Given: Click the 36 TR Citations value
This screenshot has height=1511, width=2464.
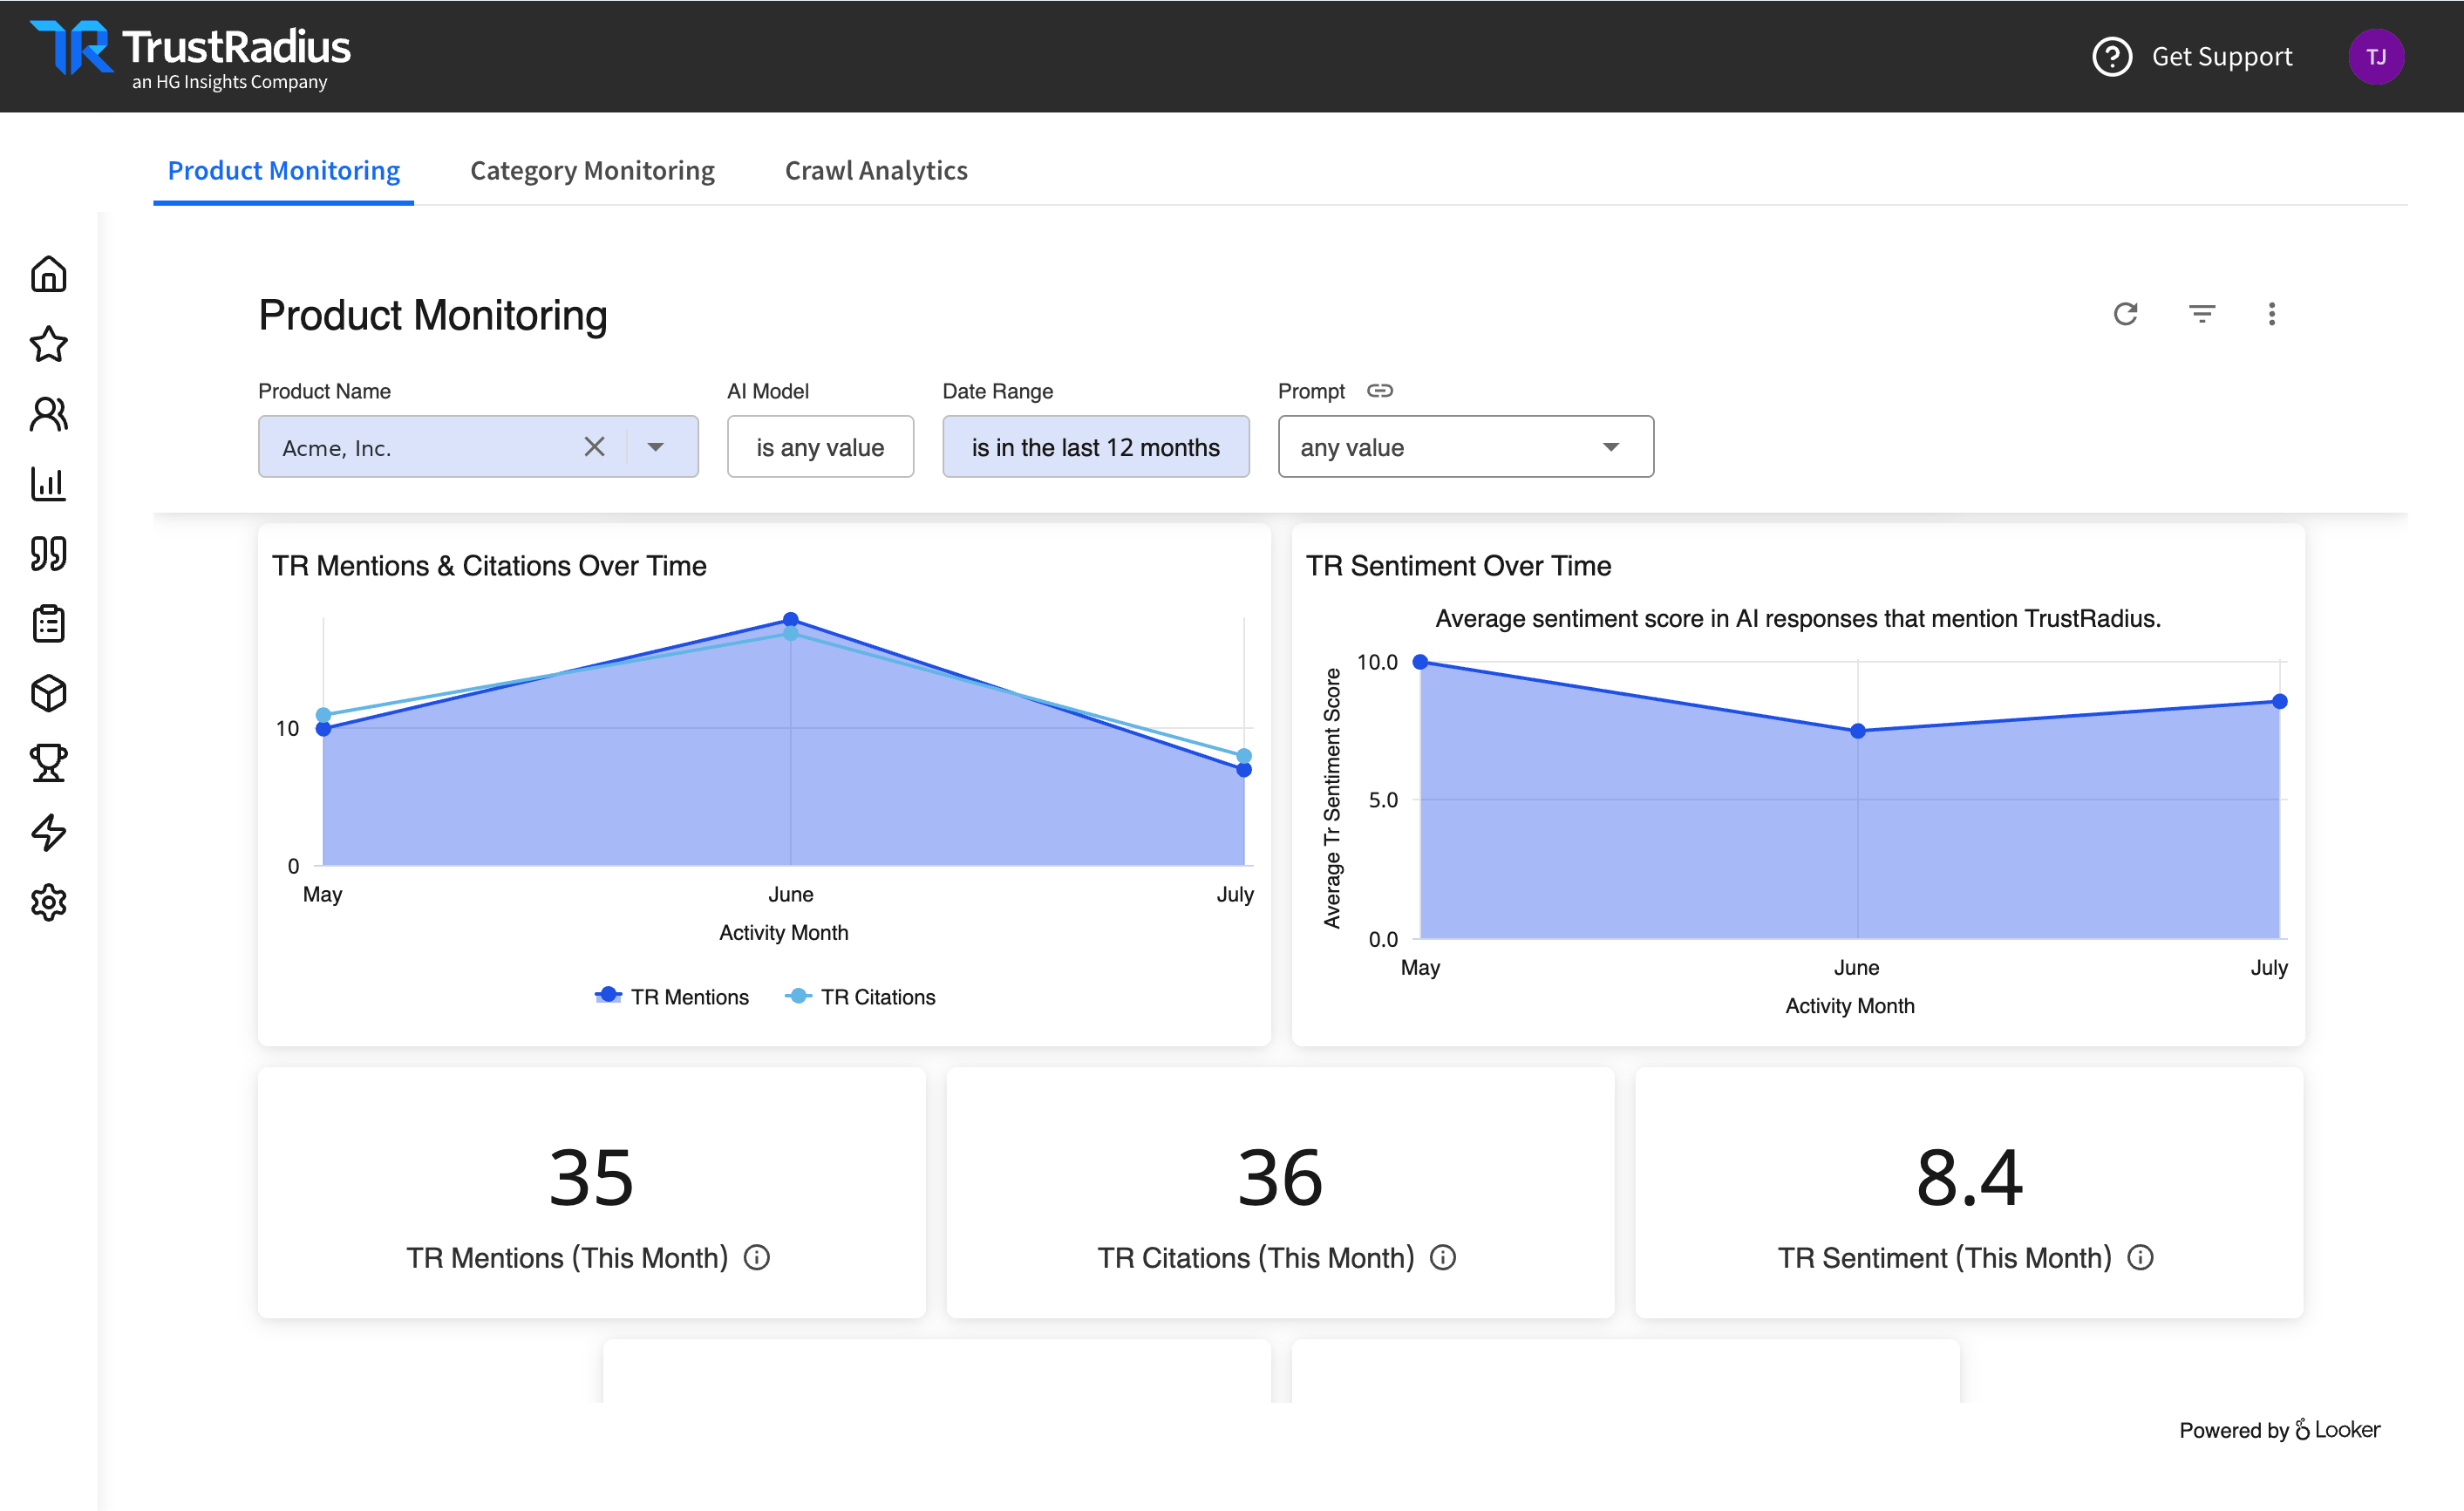Looking at the screenshot, I should (1280, 1178).
